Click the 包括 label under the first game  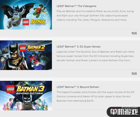[x=134, y=33]
